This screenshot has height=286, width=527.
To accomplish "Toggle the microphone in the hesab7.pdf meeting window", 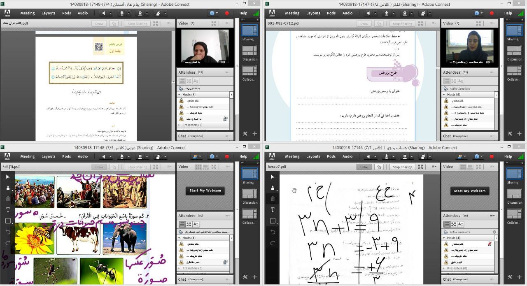I will (387, 156).
